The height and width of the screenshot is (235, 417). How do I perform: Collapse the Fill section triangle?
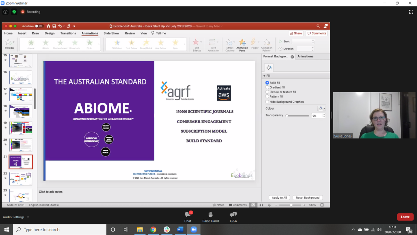tap(264, 76)
